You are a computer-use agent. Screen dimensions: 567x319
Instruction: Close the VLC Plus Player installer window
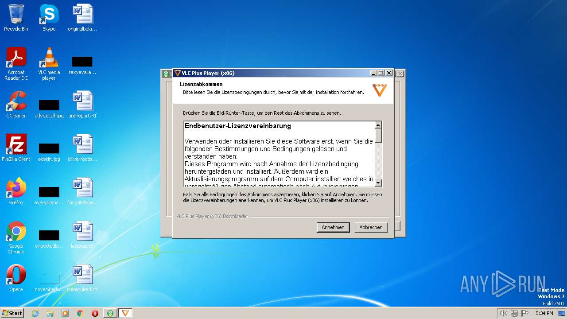(x=389, y=73)
